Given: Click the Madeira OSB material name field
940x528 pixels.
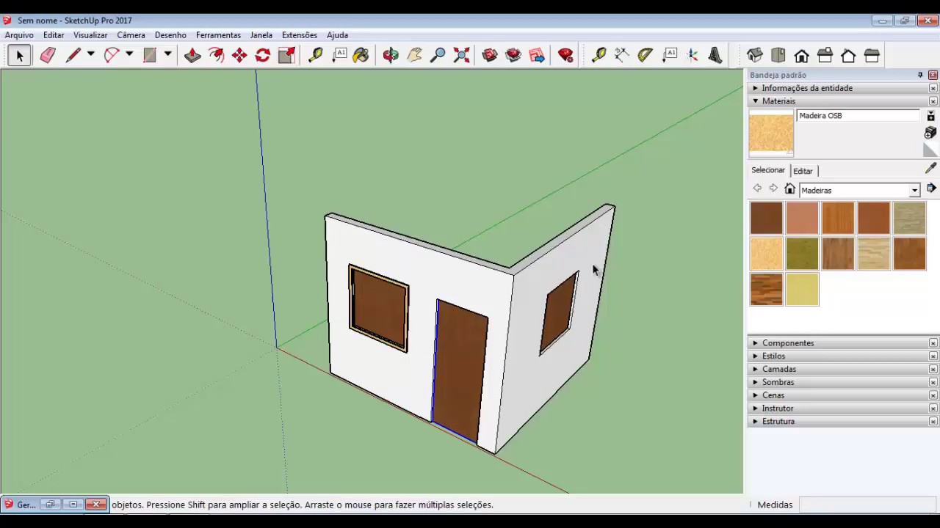Looking at the screenshot, I should tap(858, 116).
